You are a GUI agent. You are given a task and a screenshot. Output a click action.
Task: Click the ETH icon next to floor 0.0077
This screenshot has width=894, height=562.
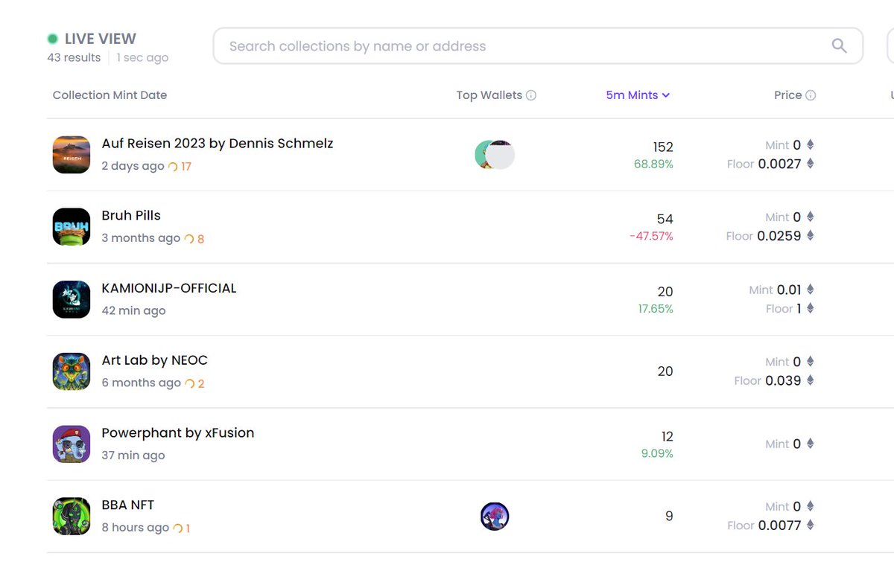[811, 525]
